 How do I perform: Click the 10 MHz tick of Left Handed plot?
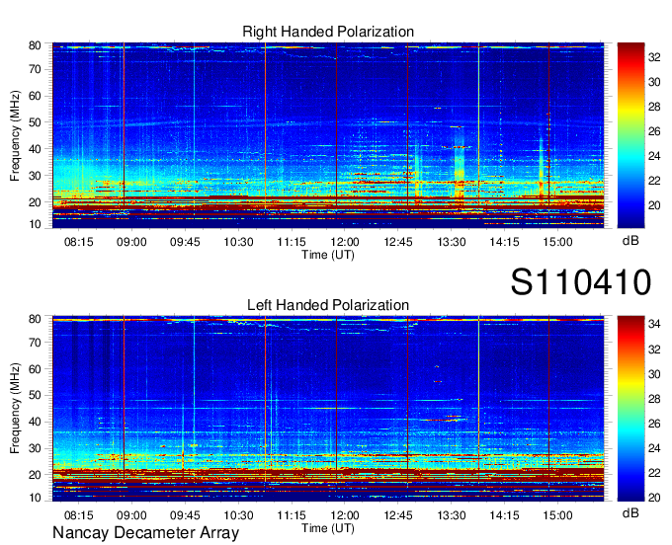click(35, 498)
